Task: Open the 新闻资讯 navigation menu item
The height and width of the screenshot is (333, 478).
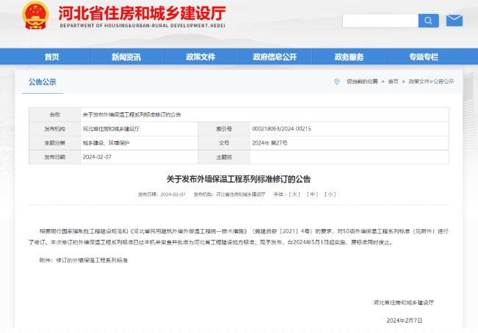Action: (x=126, y=57)
